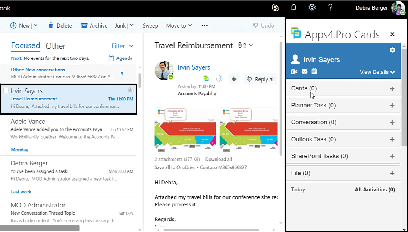Tick the checkbox on Irvin Sayers message
The image size is (408, 232).
(x=6, y=91)
